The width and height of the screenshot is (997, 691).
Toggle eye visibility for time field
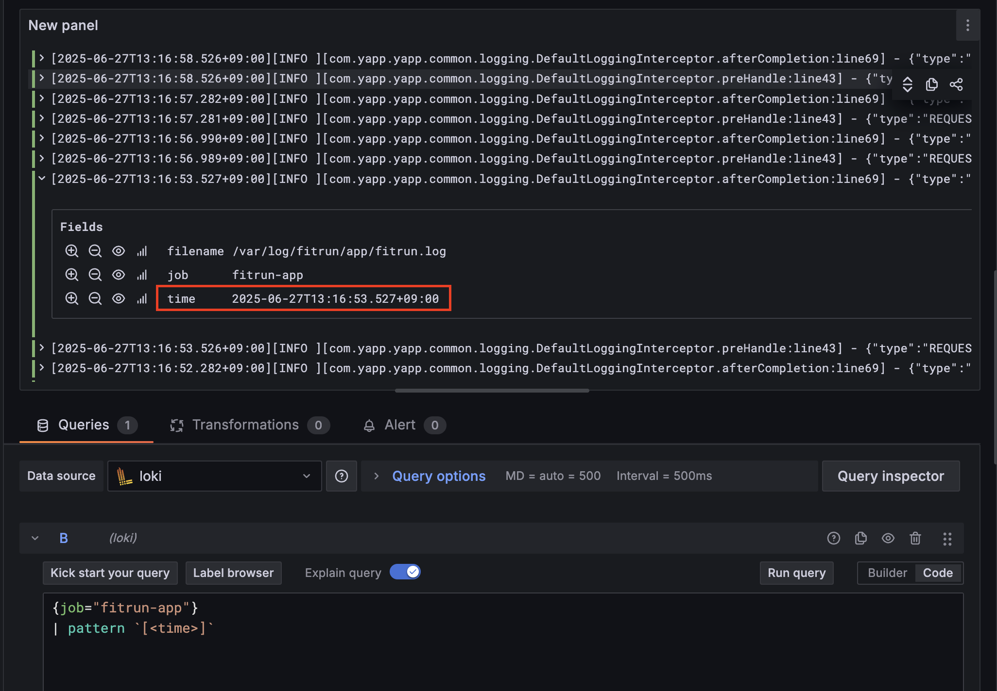119,298
